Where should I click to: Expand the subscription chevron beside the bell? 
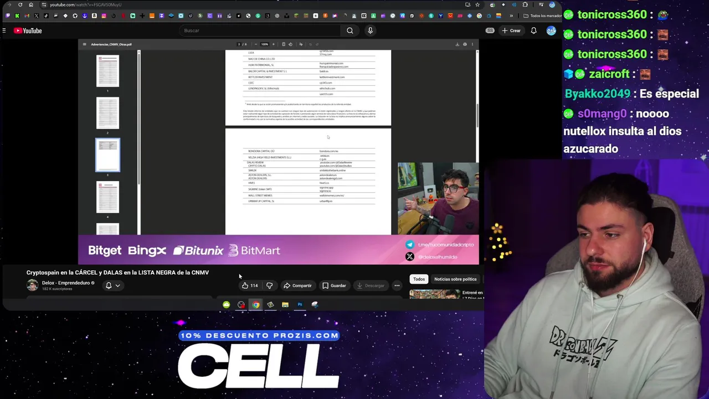118,285
